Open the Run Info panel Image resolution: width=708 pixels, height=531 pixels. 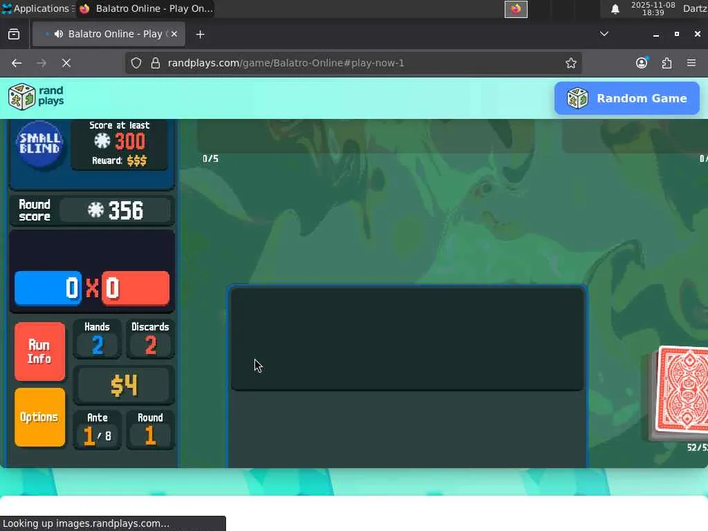click(x=39, y=351)
